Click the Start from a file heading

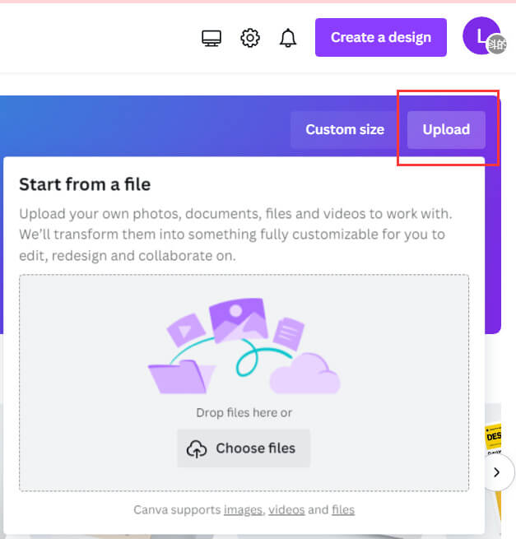(85, 184)
